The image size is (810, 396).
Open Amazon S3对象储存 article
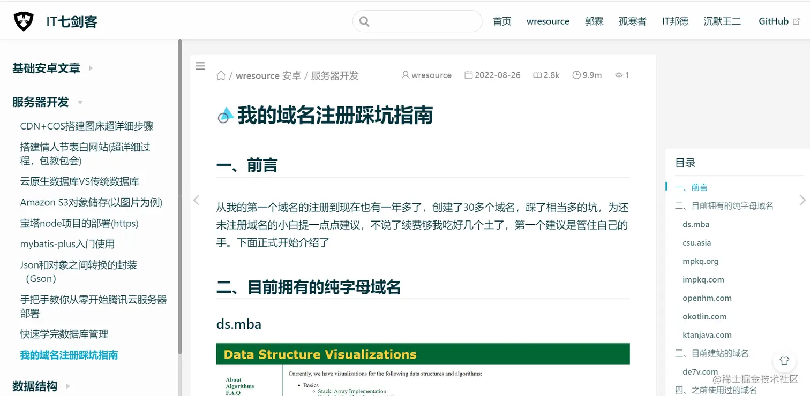(92, 202)
